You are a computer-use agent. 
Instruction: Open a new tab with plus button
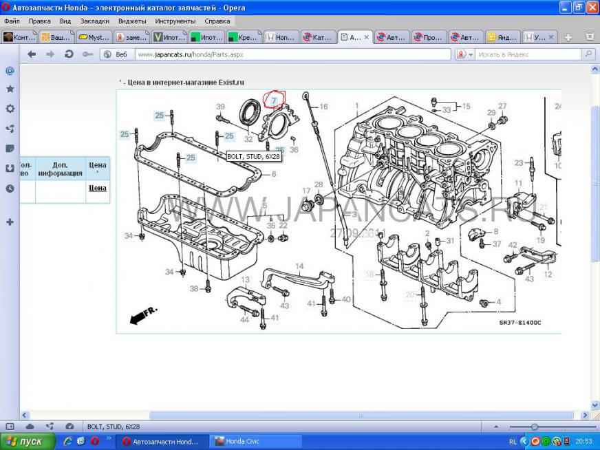click(x=568, y=37)
